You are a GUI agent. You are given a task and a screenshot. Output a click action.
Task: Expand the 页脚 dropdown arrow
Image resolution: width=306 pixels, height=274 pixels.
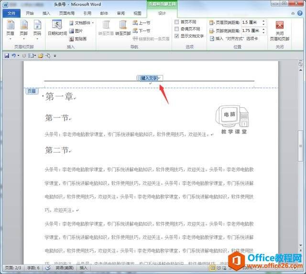click(24, 39)
